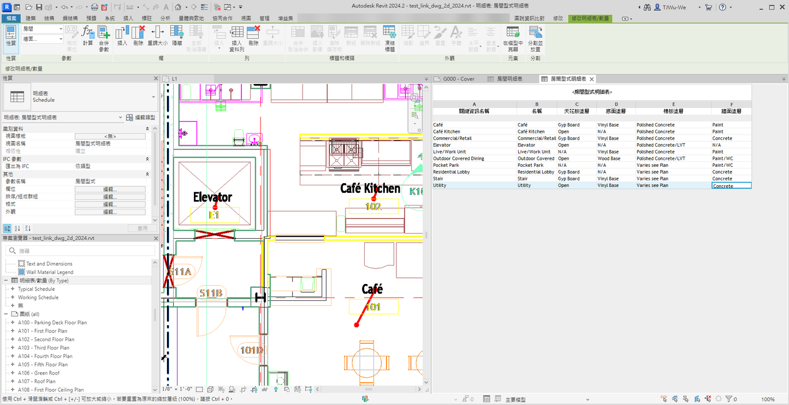Click 編輯類型 edit type button
The image size is (789, 405).
tap(141, 117)
